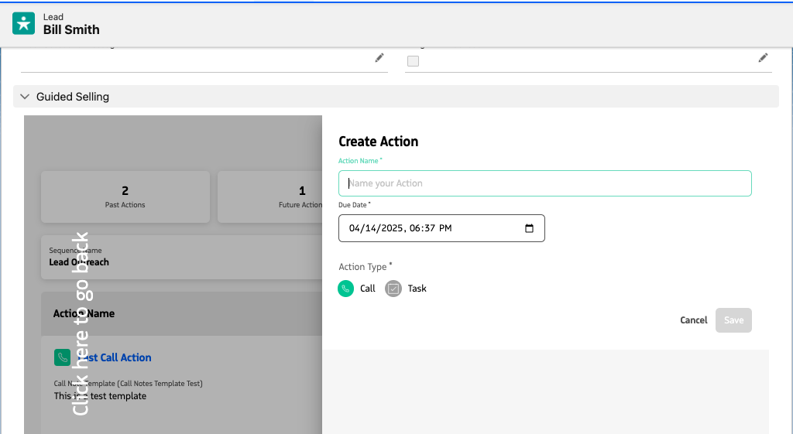Open the calendar picker in Due Date

(x=530, y=228)
